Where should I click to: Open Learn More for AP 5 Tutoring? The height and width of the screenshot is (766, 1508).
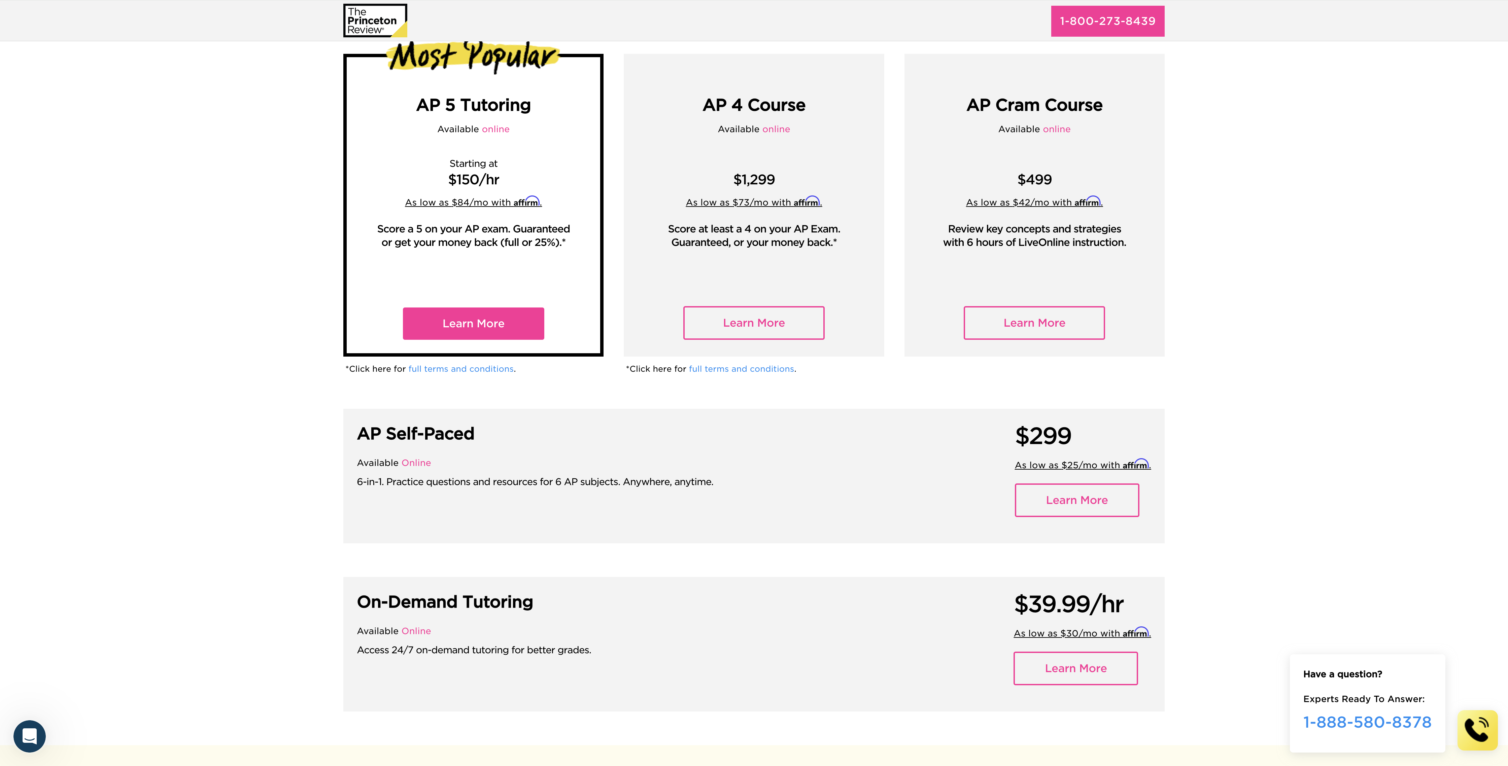[473, 324]
